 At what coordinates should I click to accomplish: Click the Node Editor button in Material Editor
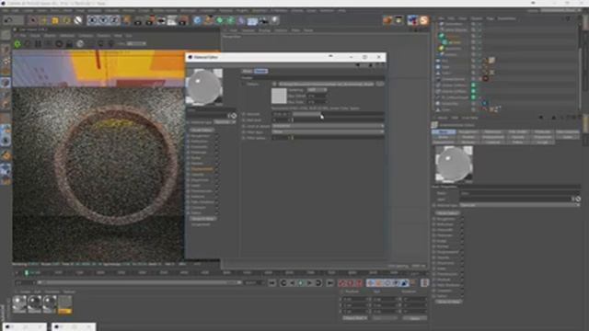point(202,130)
